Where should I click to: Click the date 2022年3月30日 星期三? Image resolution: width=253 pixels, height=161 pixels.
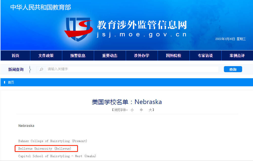pos(230,39)
